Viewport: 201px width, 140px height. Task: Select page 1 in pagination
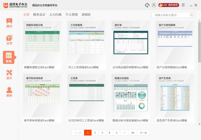pos(88,133)
